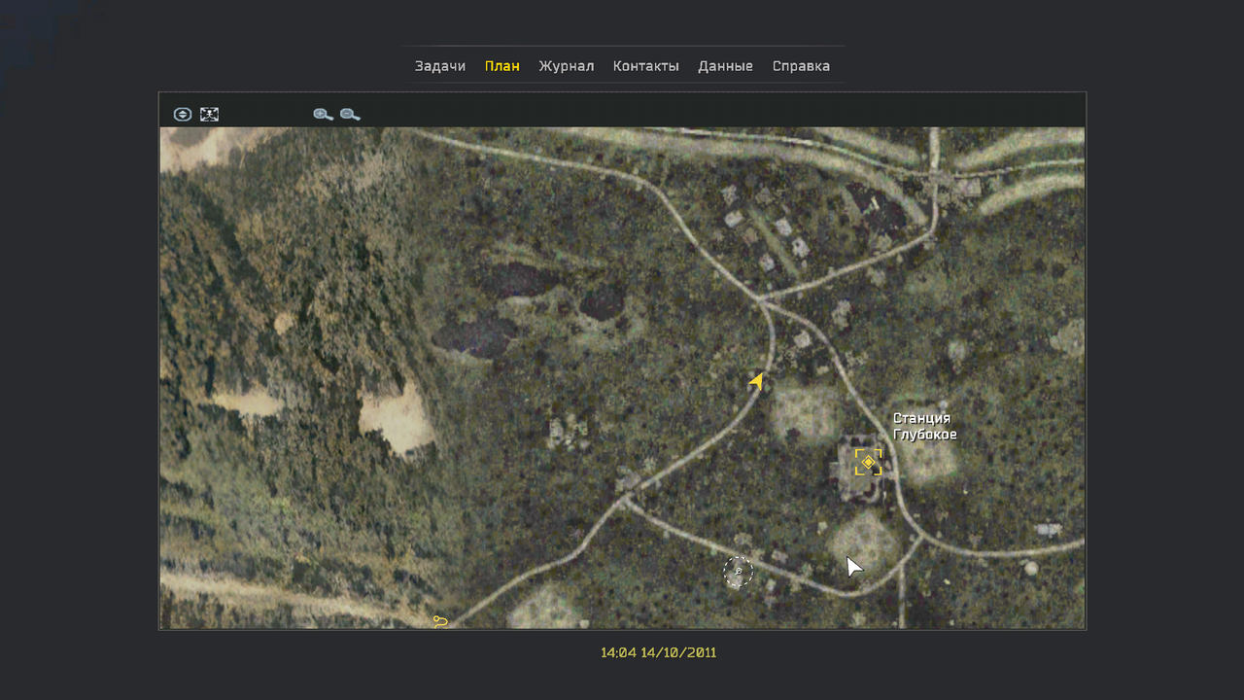
Task: Open the Контакты tab
Action: click(x=646, y=66)
